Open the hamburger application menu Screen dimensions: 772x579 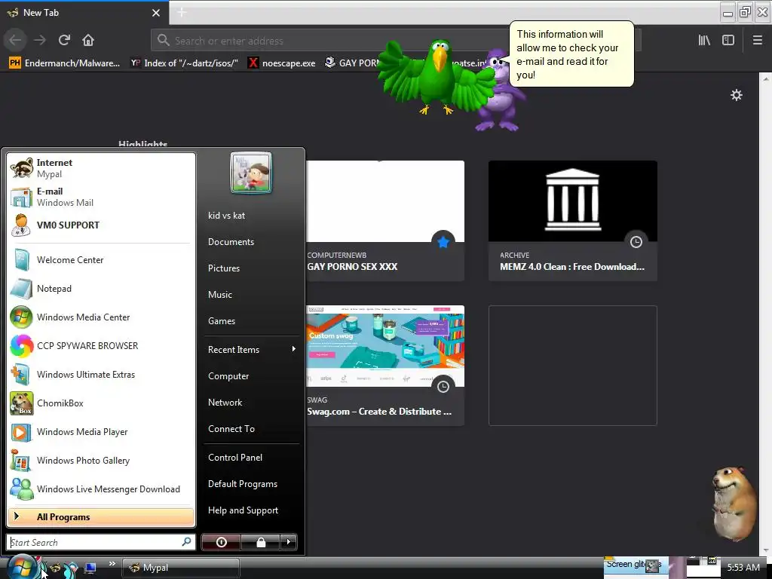click(x=758, y=41)
